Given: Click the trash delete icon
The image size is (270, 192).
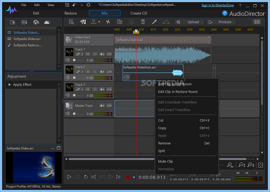Looking at the screenshot, I should coord(143,22).
